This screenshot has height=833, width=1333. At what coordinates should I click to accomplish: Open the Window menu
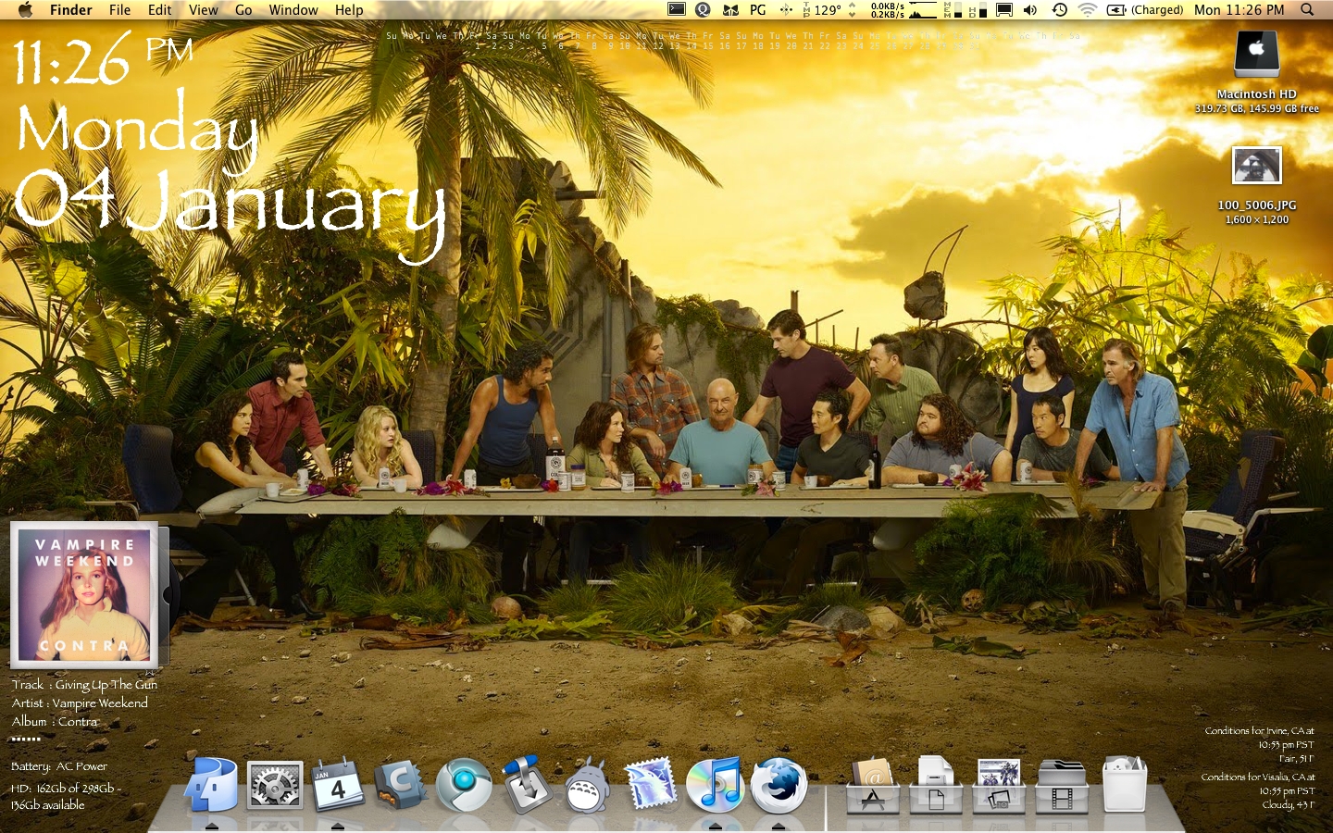293,10
